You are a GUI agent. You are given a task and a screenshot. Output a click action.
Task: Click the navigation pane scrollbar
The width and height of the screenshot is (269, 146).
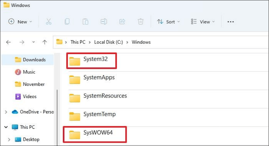coord(57,118)
